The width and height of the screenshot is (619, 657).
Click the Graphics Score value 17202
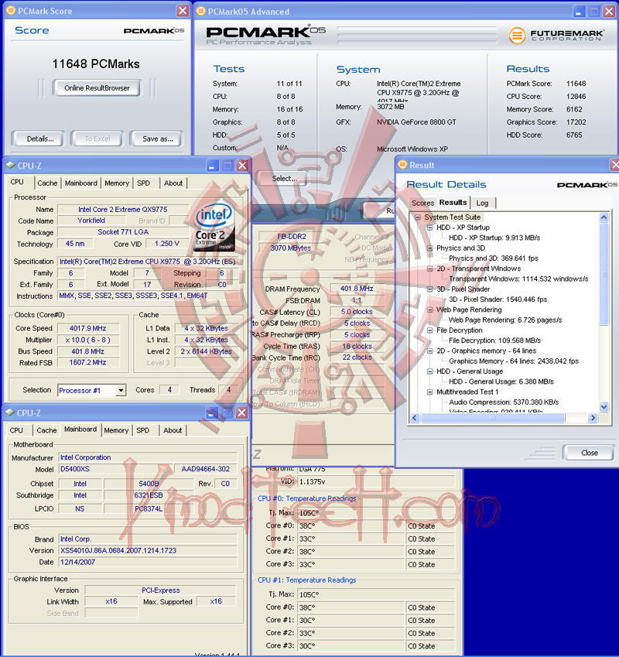(576, 122)
